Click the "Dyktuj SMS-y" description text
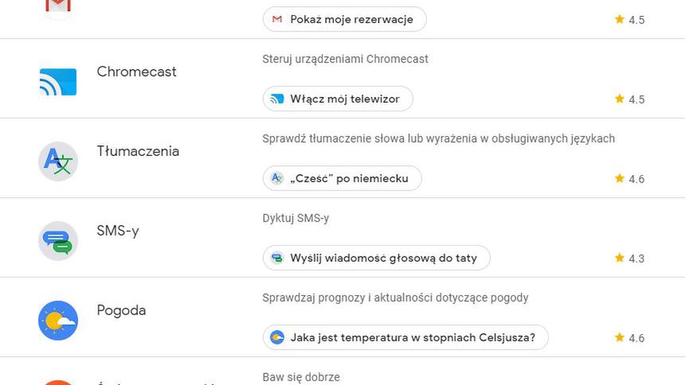 pos(296,218)
